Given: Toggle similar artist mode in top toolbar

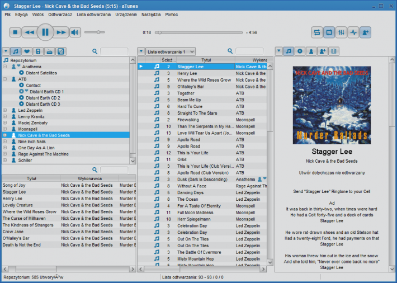Looking at the screenshot, I should tap(365, 32).
